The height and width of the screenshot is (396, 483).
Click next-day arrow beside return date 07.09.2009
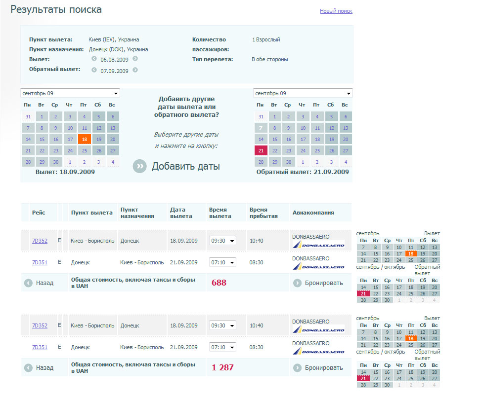click(x=135, y=70)
